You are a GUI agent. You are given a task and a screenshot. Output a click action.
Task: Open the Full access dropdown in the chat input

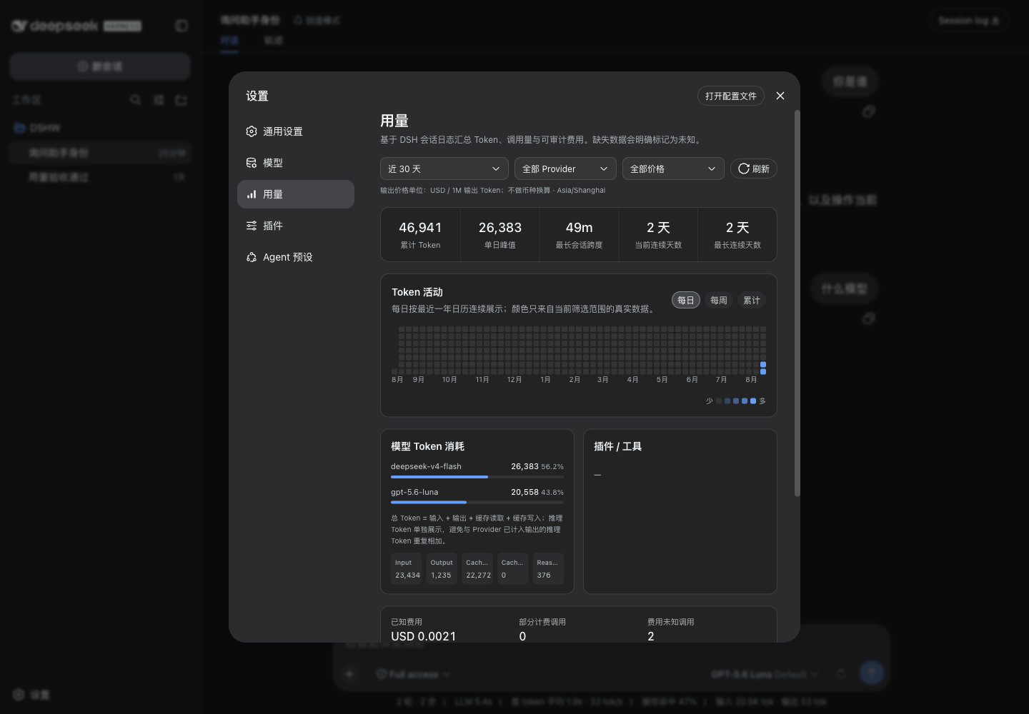(413, 674)
